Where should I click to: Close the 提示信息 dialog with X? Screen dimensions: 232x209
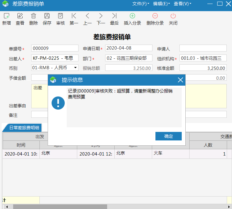pyautogui.click(x=180, y=80)
